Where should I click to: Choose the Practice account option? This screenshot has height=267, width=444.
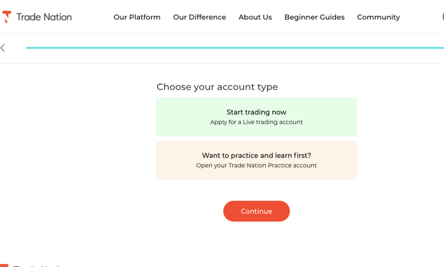click(x=256, y=160)
